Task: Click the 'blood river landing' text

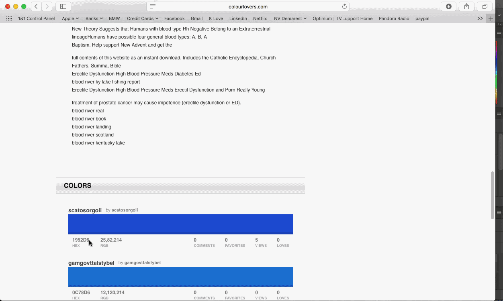Action: pyautogui.click(x=92, y=127)
